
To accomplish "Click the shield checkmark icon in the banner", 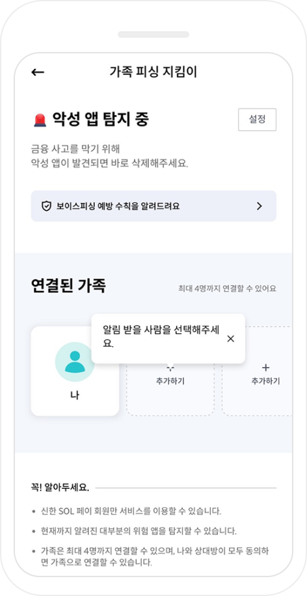I will click(x=46, y=206).
